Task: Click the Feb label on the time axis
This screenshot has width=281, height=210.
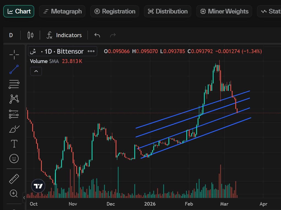Action: coord(189,204)
